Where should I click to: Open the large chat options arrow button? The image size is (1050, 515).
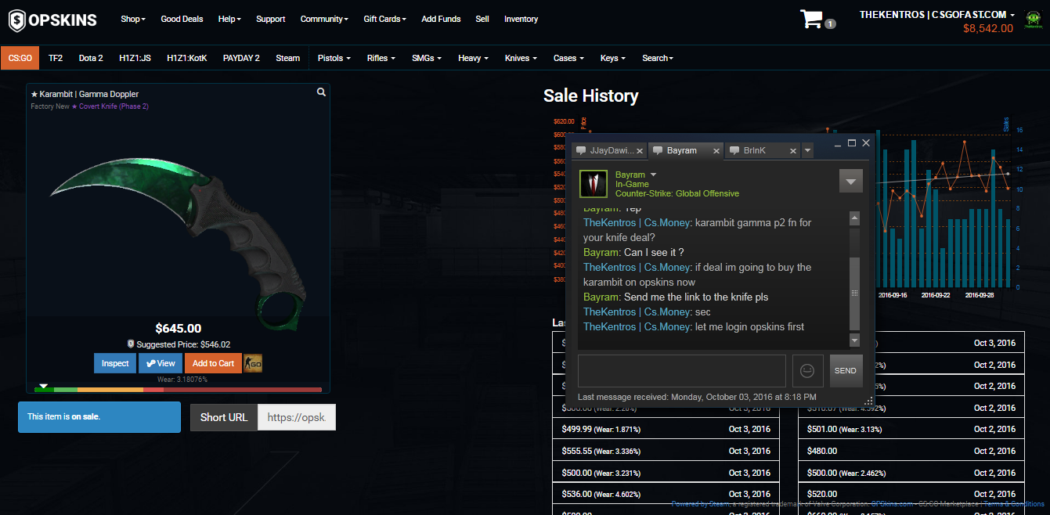[851, 181]
